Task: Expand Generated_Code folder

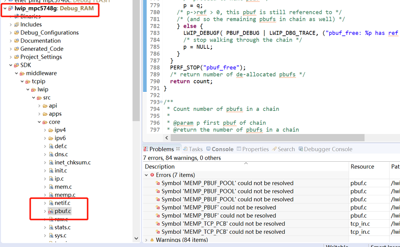Action: click(11, 49)
